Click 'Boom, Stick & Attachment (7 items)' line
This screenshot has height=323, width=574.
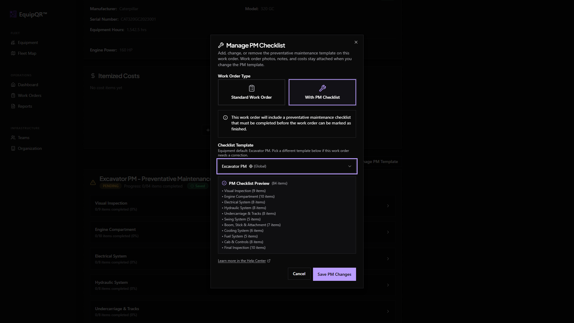tap(252, 225)
